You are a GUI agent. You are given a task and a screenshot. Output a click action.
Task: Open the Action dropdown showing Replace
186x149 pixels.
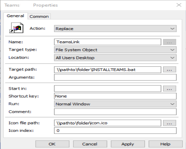click(115, 28)
